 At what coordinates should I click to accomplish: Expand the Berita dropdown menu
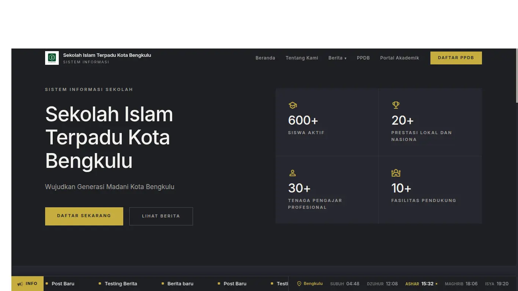click(337, 58)
